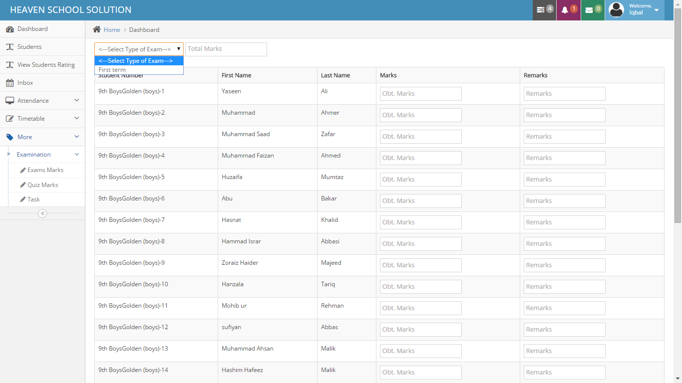
Task: Open View Students Rating menu item
Action: click(x=46, y=65)
